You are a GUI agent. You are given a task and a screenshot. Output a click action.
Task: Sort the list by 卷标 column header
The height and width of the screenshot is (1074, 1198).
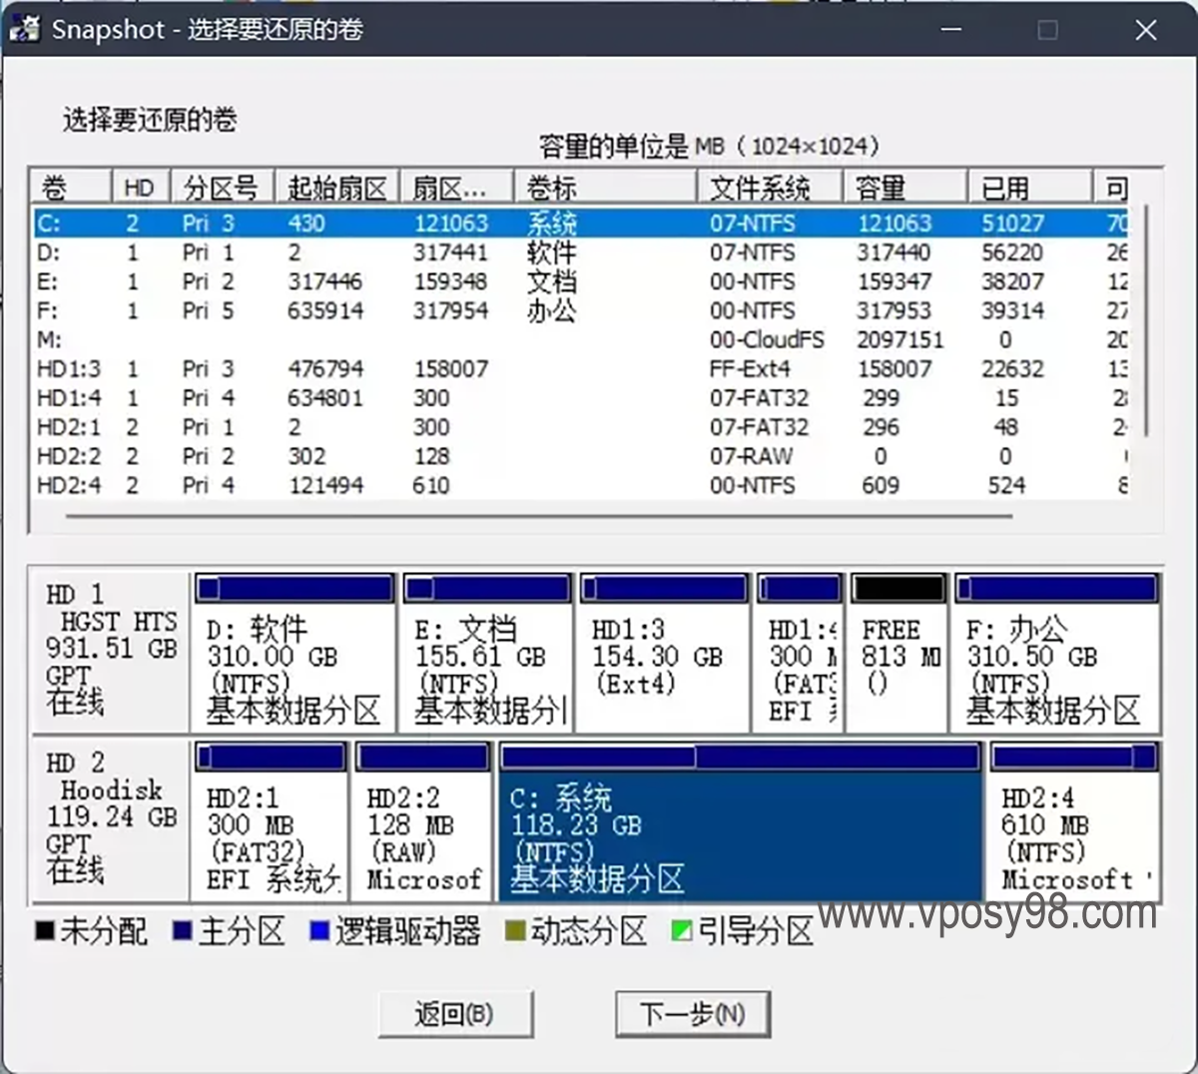click(605, 188)
